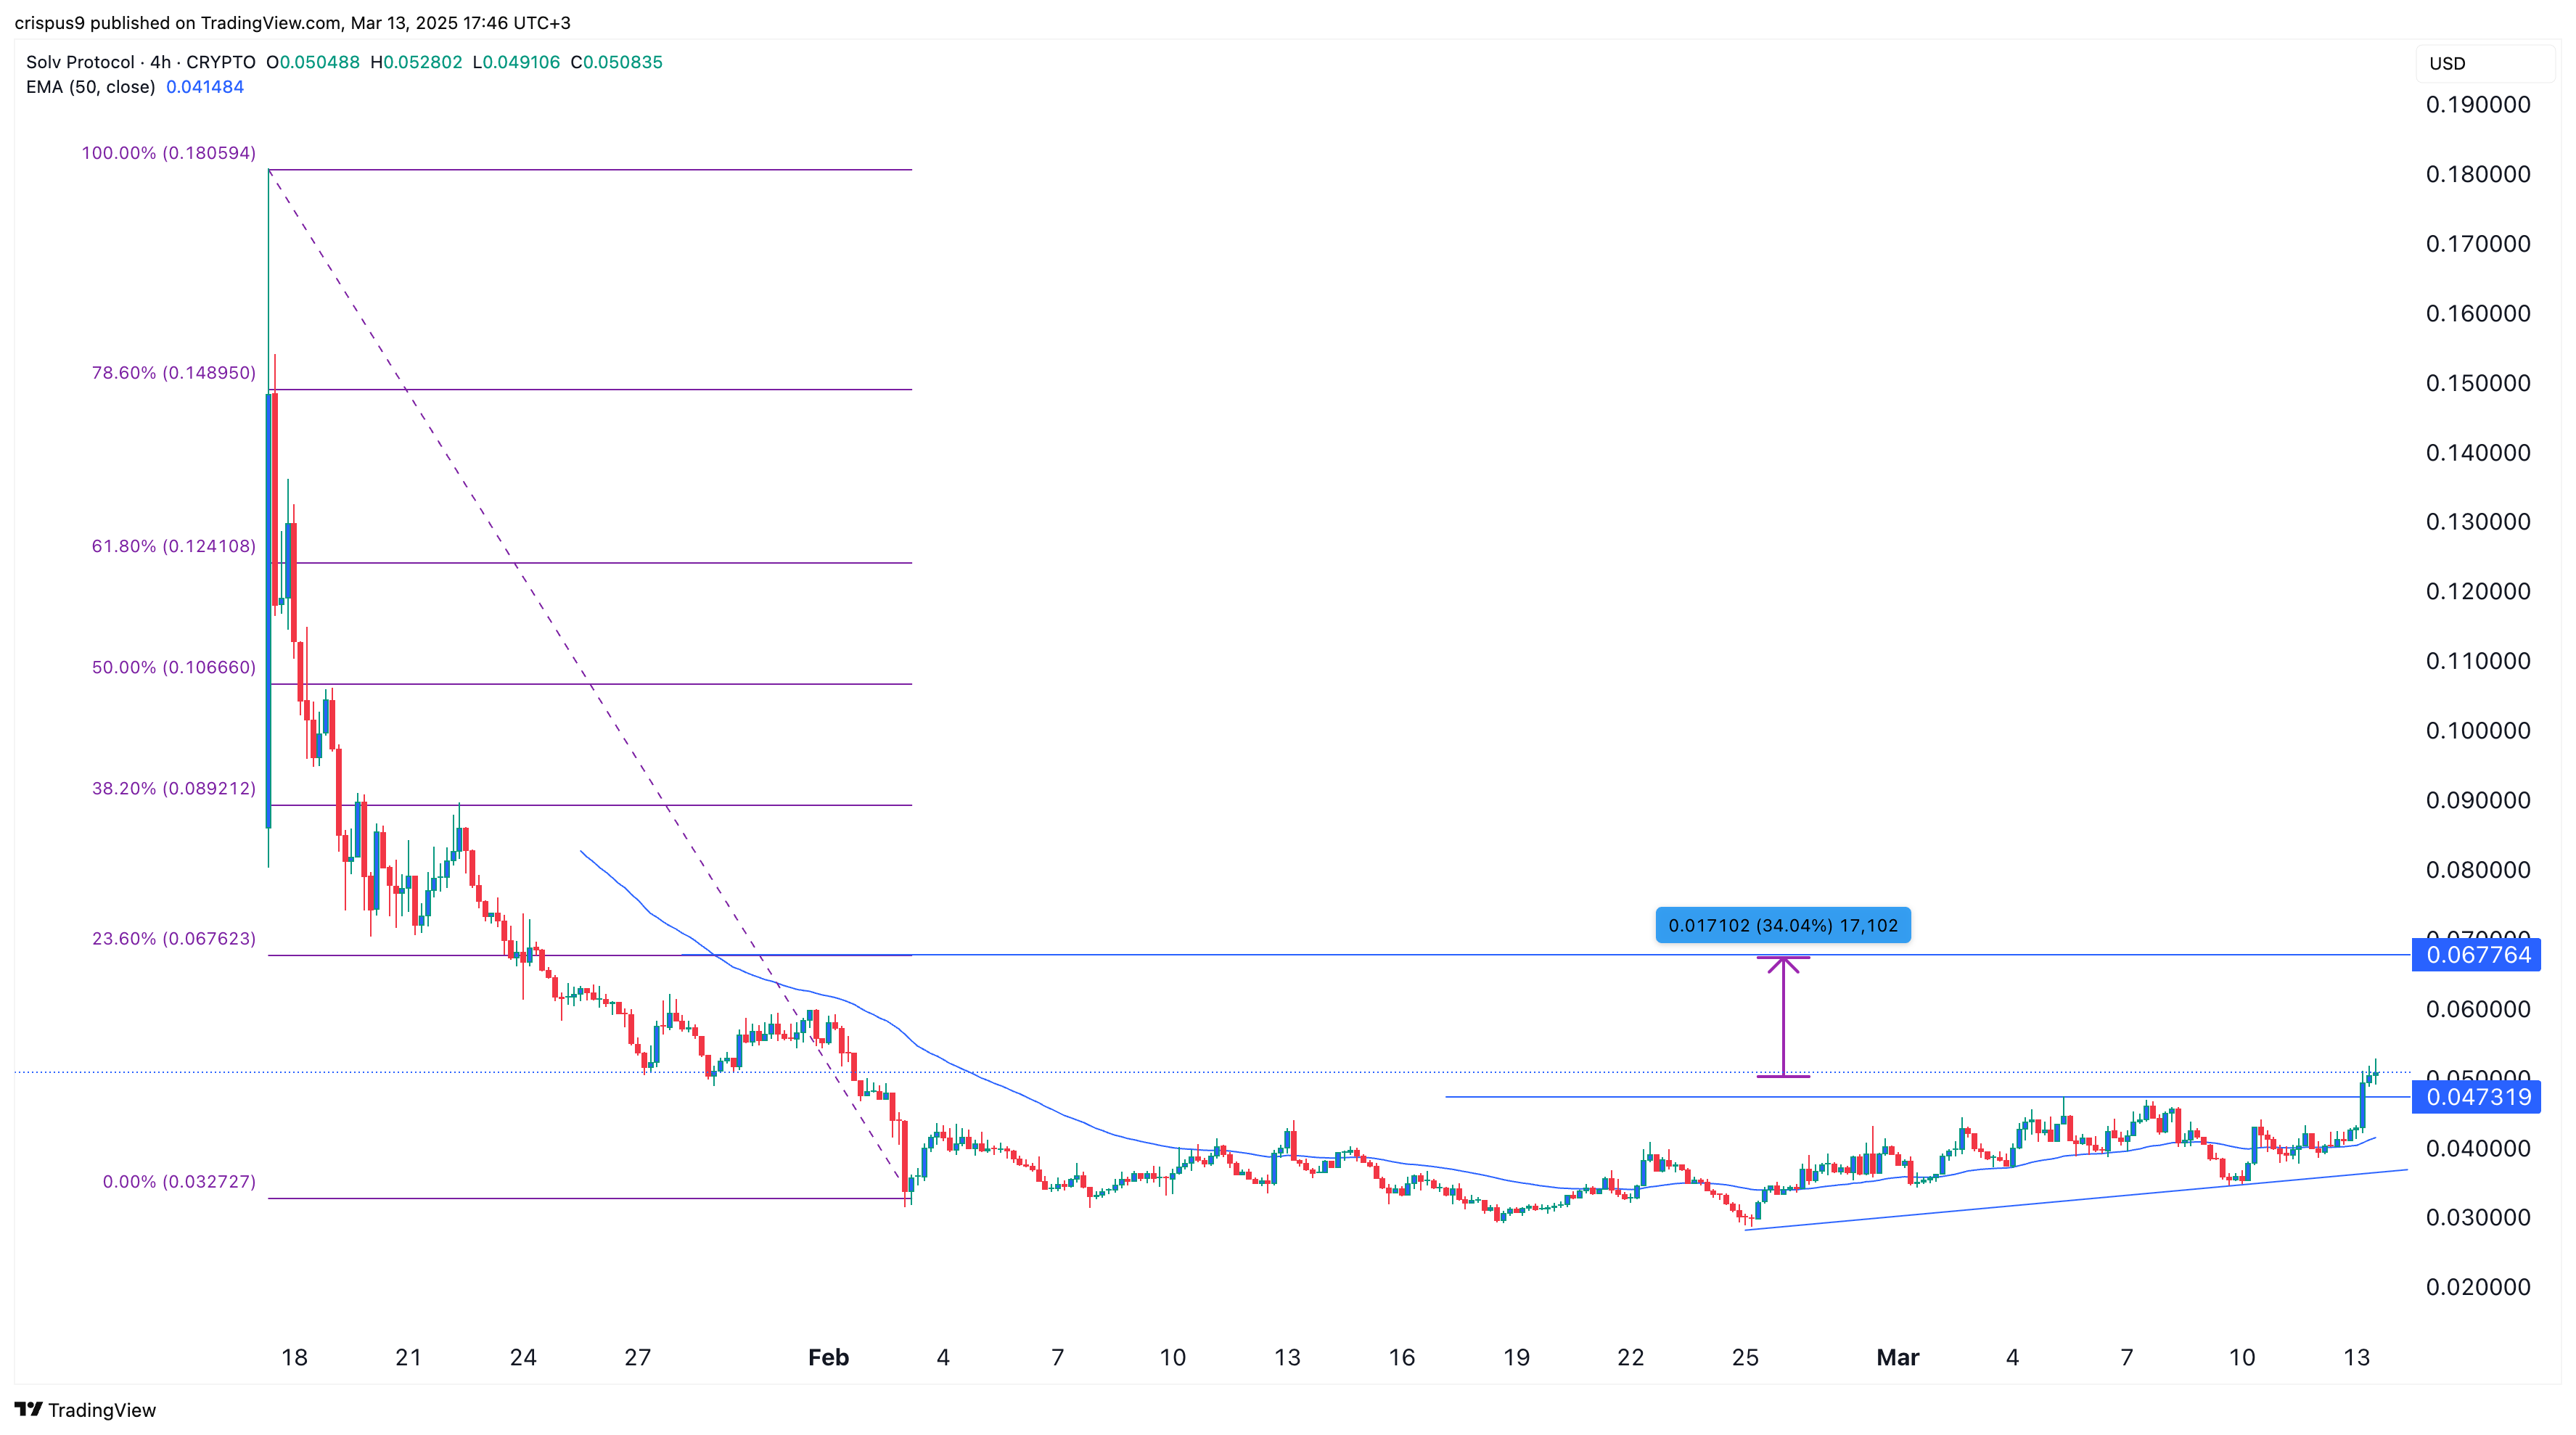The height and width of the screenshot is (1435, 2576).
Task: Click the Solv Protocol 4h CRYPTO title
Action: pos(140,62)
